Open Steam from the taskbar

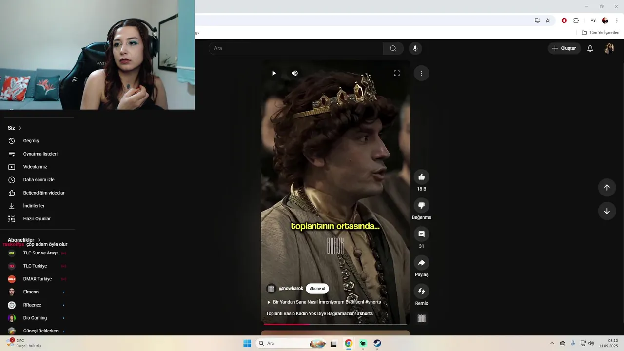tap(377, 343)
